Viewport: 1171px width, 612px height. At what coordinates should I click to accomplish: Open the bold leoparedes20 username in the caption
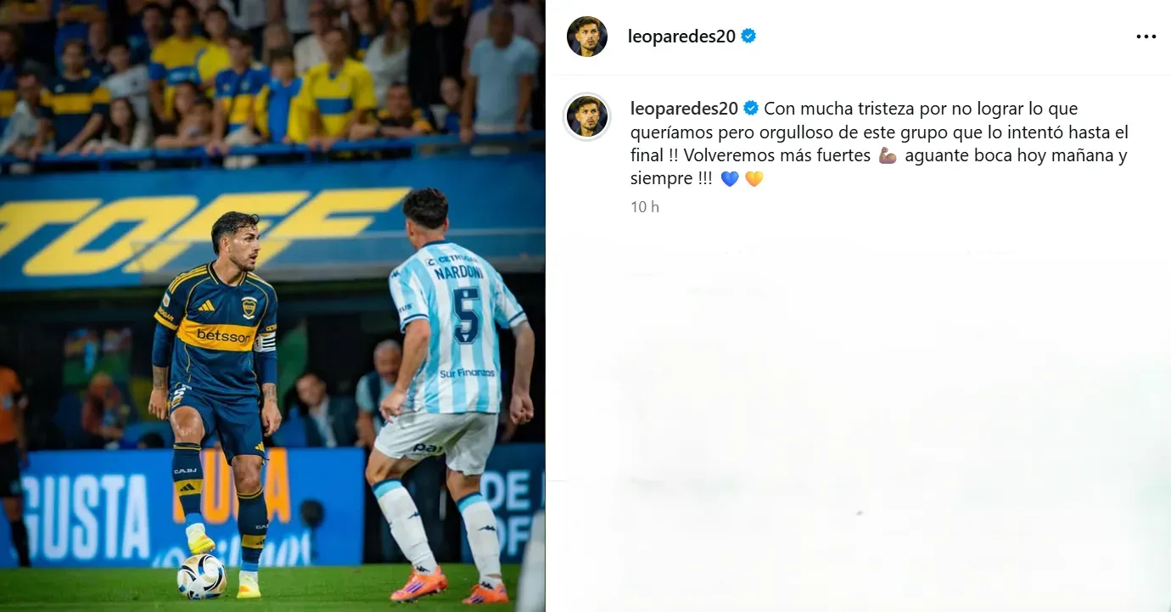(x=684, y=108)
